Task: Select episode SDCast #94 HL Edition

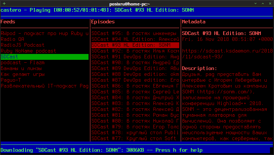Action: pyautogui.click(x=135, y=39)
